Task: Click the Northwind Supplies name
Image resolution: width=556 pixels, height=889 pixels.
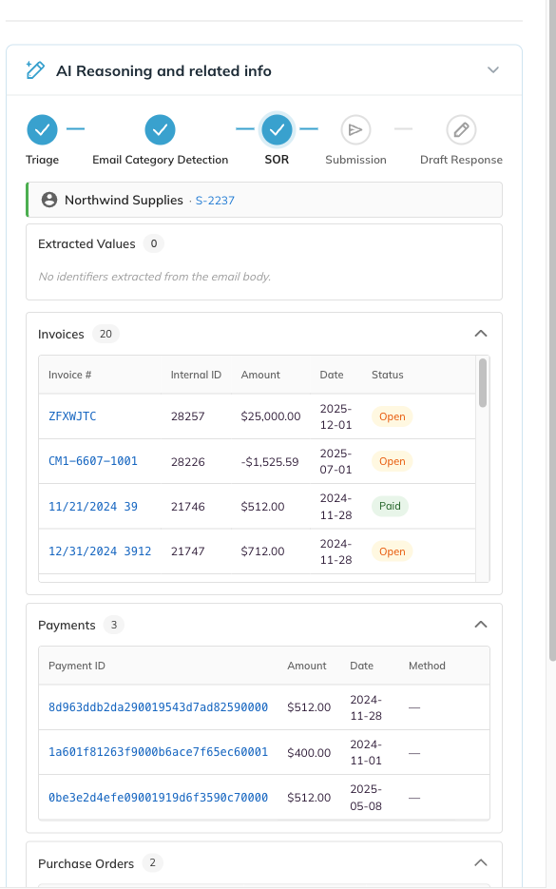Action: (x=124, y=200)
